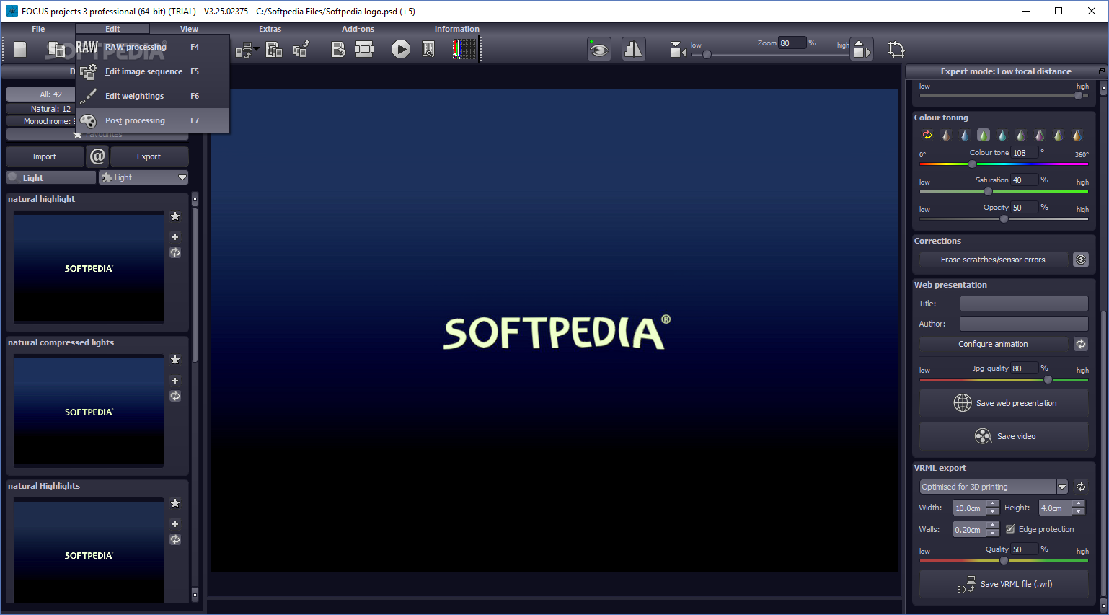The height and width of the screenshot is (615, 1109).
Task: Favourite the natural compressed lights preset star
Action: coord(175,360)
